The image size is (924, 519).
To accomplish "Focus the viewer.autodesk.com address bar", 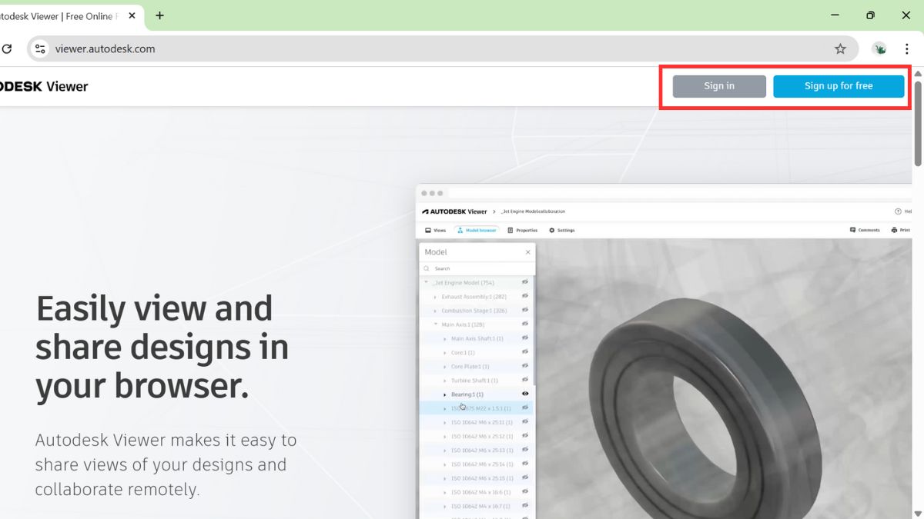I will [x=443, y=48].
